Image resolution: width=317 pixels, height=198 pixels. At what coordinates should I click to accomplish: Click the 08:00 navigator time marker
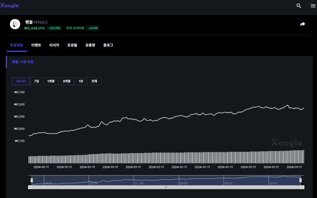[x=228, y=183]
